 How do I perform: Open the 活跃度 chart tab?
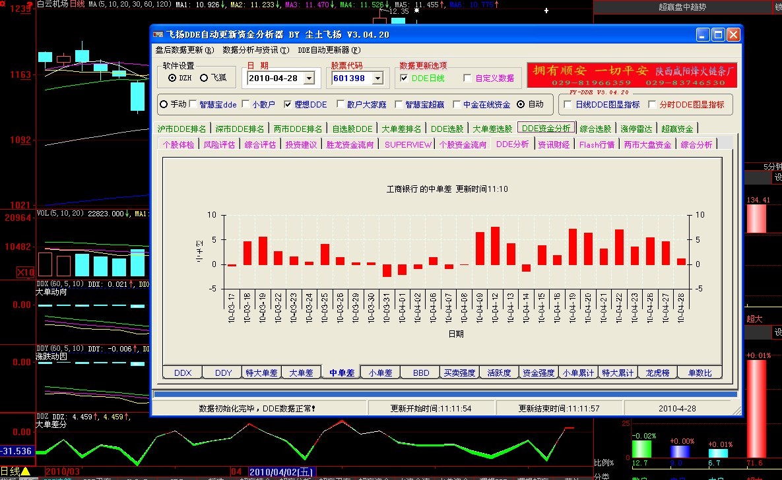(x=499, y=373)
